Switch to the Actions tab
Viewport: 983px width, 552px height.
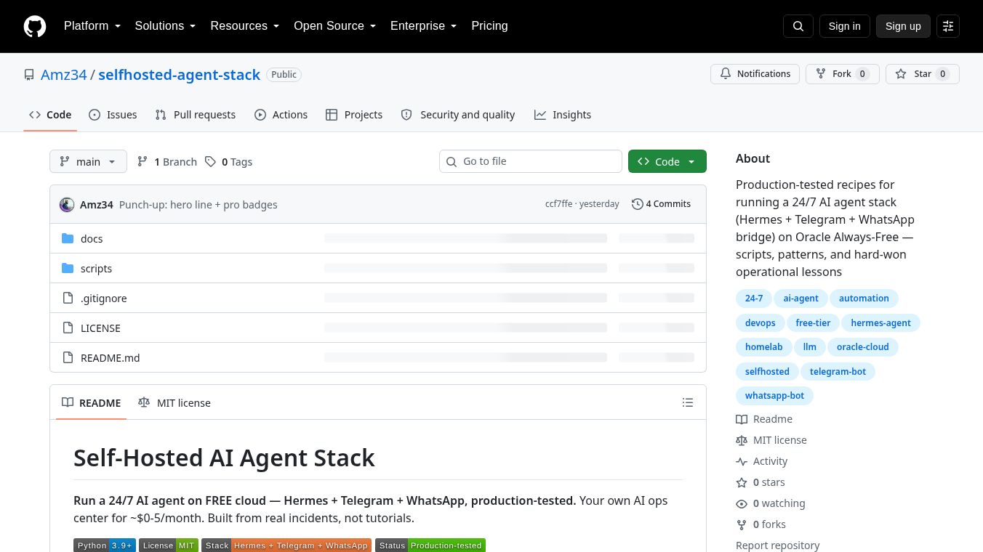point(281,115)
